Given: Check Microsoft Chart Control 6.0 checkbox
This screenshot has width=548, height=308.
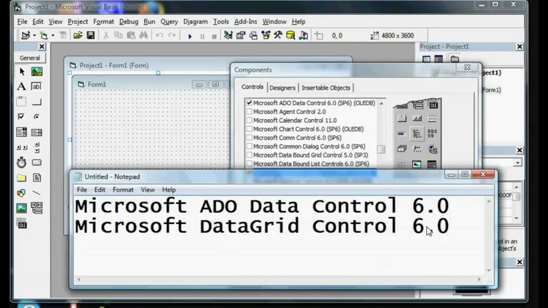Looking at the screenshot, I should click(x=249, y=129).
